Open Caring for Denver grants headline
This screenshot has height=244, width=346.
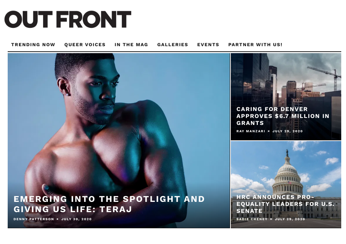pyautogui.click(x=283, y=116)
